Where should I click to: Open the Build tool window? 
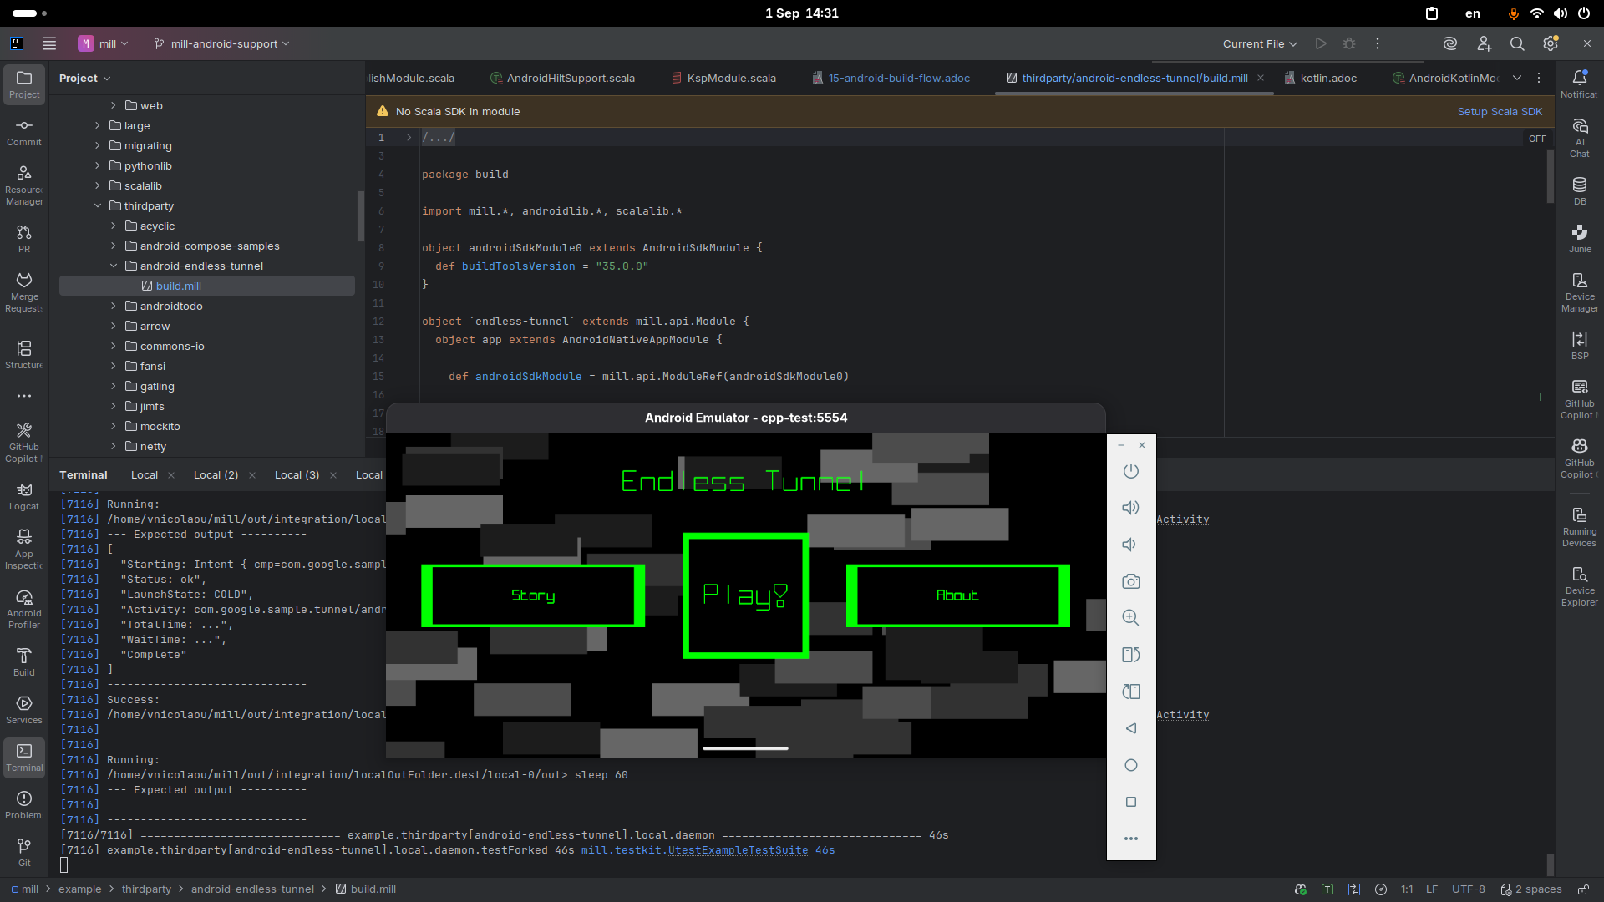24,661
